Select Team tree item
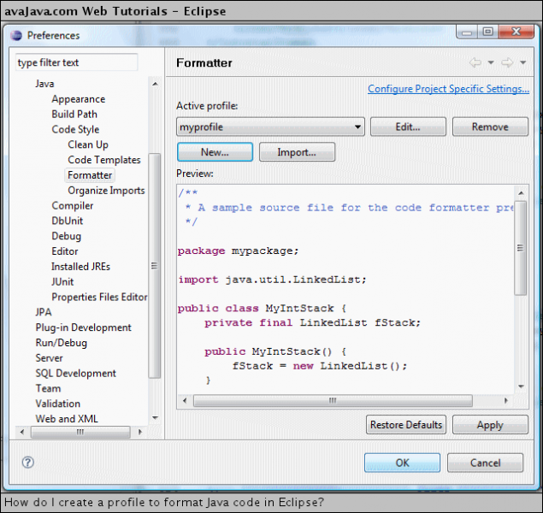The image size is (543, 513). [x=48, y=388]
